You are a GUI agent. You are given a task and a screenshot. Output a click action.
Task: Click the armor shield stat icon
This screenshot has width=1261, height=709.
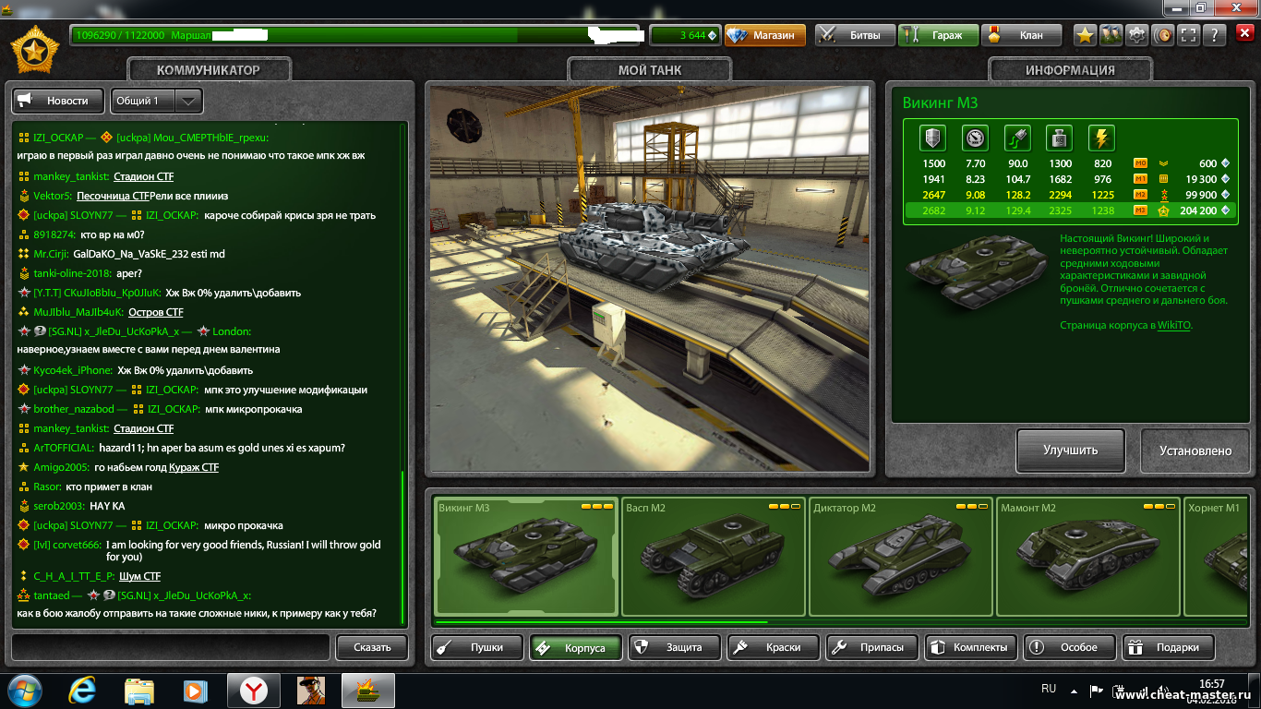tap(933, 138)
